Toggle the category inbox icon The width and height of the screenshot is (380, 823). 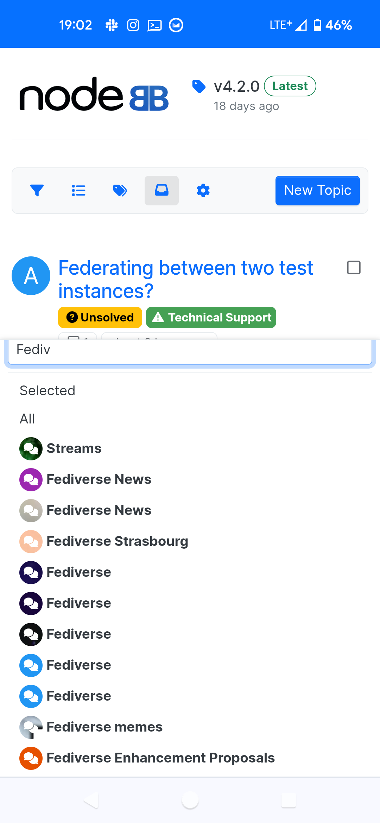(x=161, y=191)
